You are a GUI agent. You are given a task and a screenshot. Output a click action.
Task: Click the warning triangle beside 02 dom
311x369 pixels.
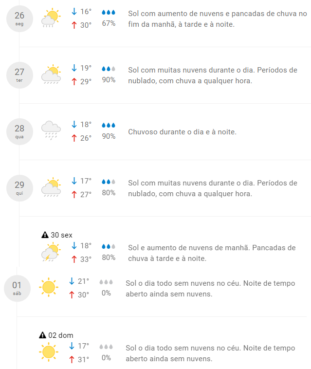pyautogui.click(x=43, y=335)
